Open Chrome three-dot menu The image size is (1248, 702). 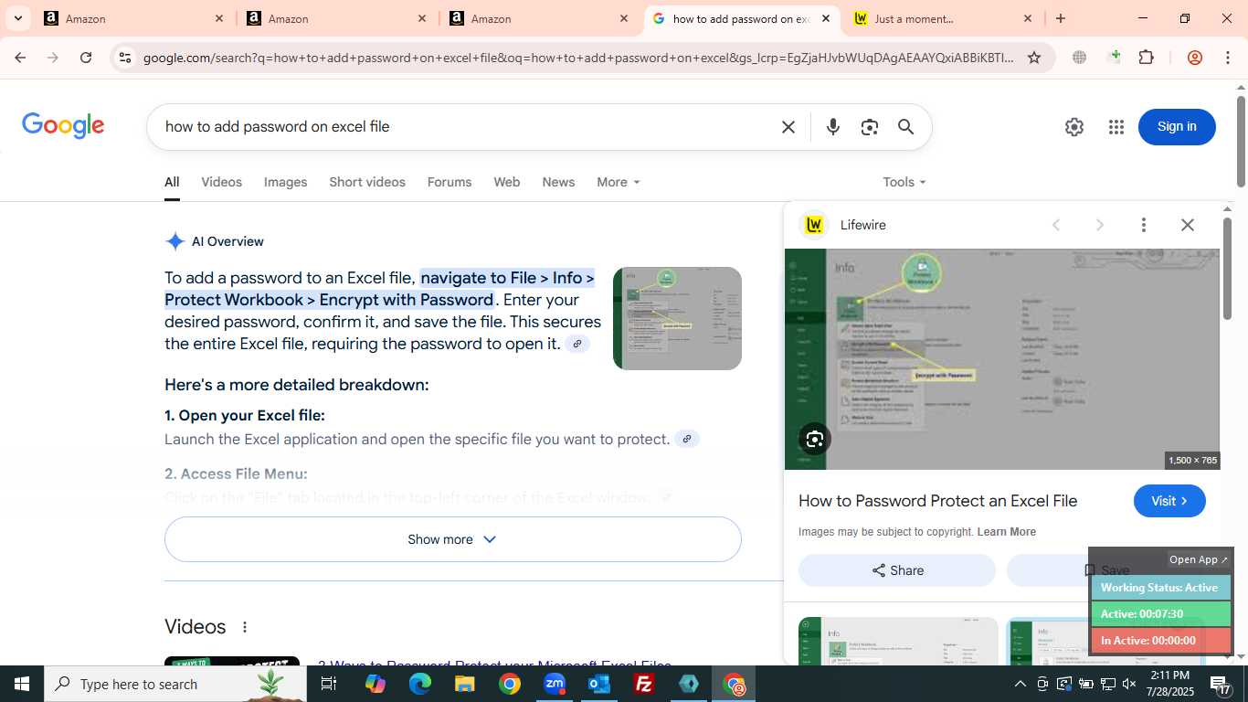1227,58
